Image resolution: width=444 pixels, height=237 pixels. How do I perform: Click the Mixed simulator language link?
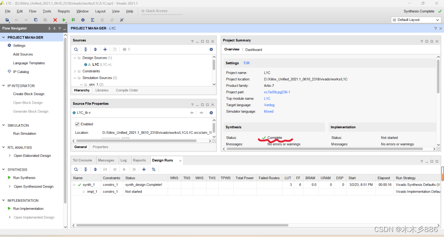(x=269, y=112)
